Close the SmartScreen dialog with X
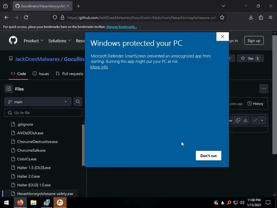Image resolution: width=277 pixels, height=208 pixels. pyautogui.click(x=223, y=37)
